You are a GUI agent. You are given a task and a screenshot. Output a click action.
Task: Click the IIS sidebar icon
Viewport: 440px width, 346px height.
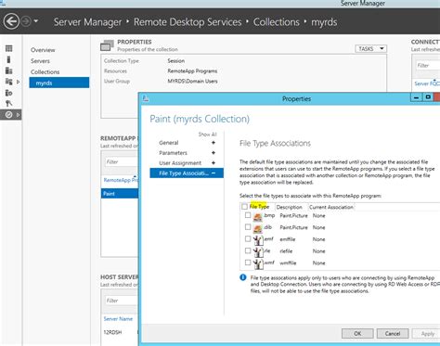(x=9, y=93)
